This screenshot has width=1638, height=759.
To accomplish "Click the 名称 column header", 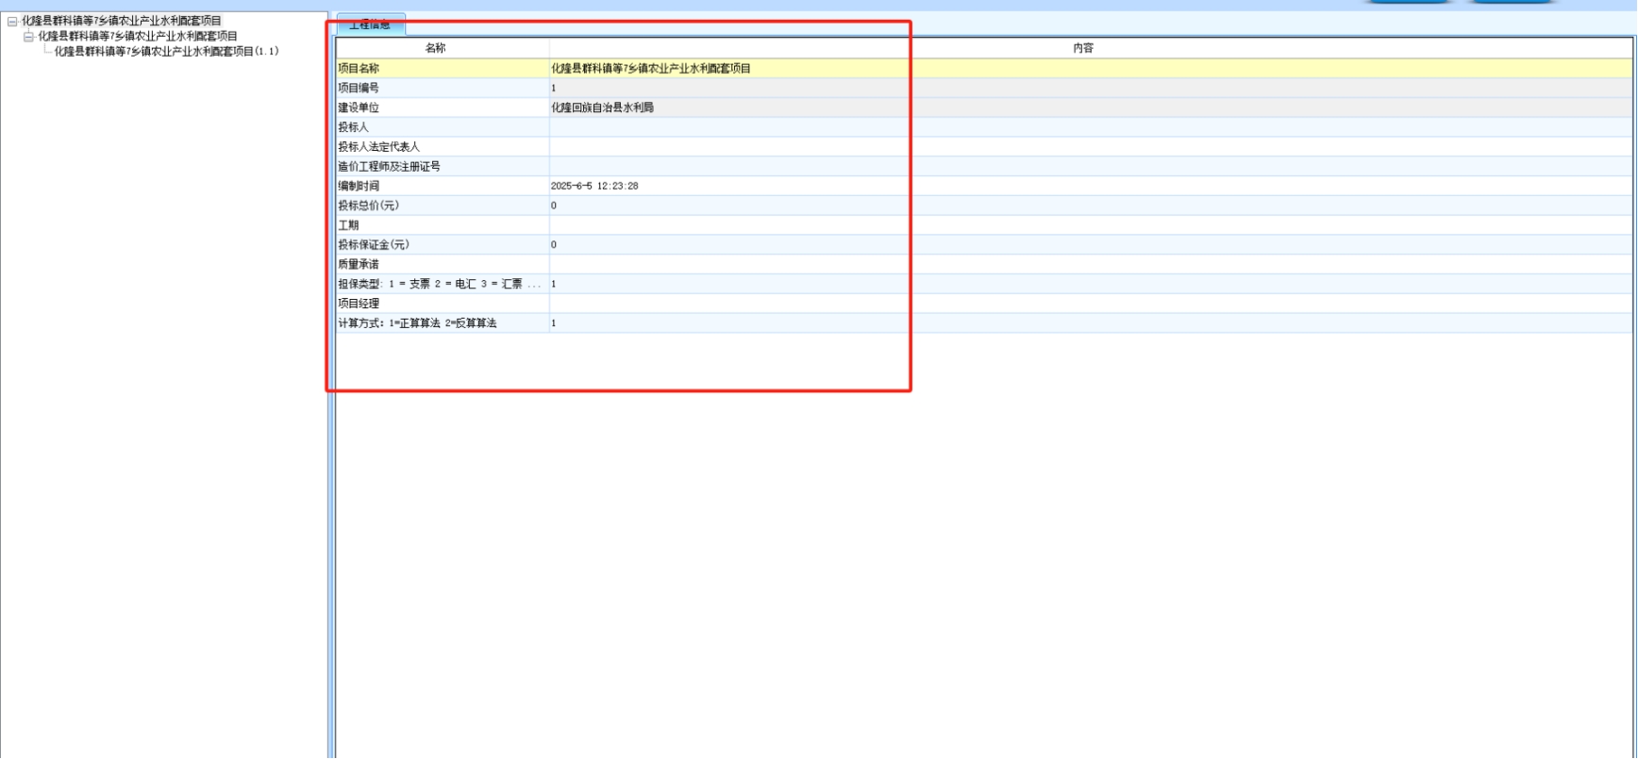I will click(435, 48).
